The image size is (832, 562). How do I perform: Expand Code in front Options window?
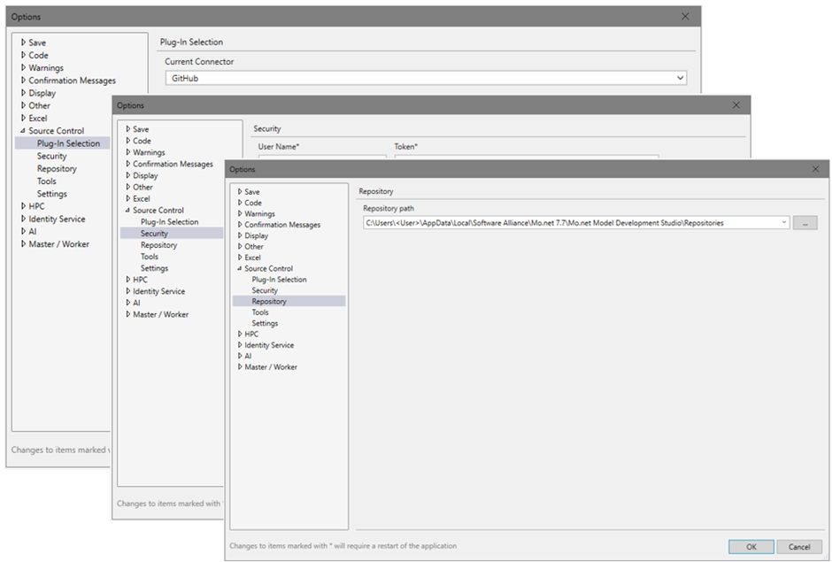[x=240, y=203]
